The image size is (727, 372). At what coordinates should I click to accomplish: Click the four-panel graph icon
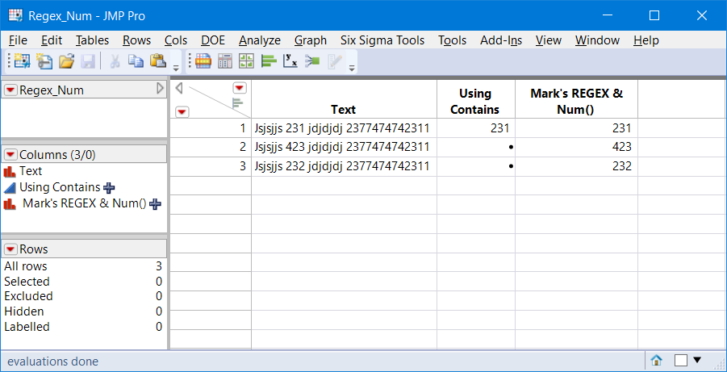[x=247, y=61]
